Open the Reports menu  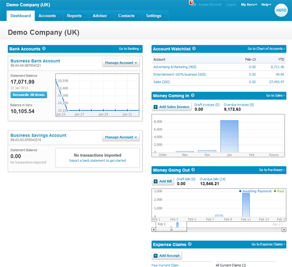point(76,16)
